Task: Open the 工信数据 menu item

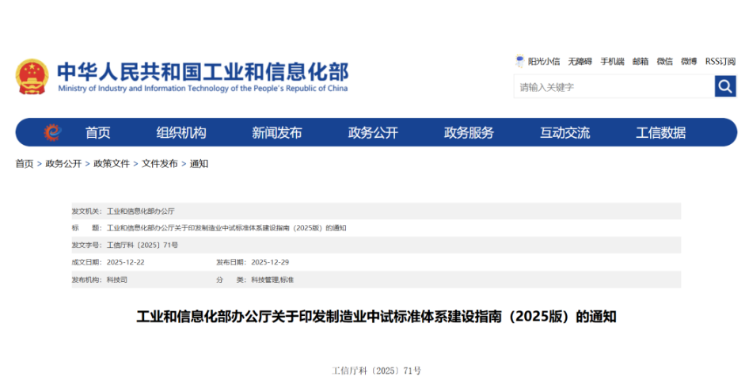Action: (660, 133)
